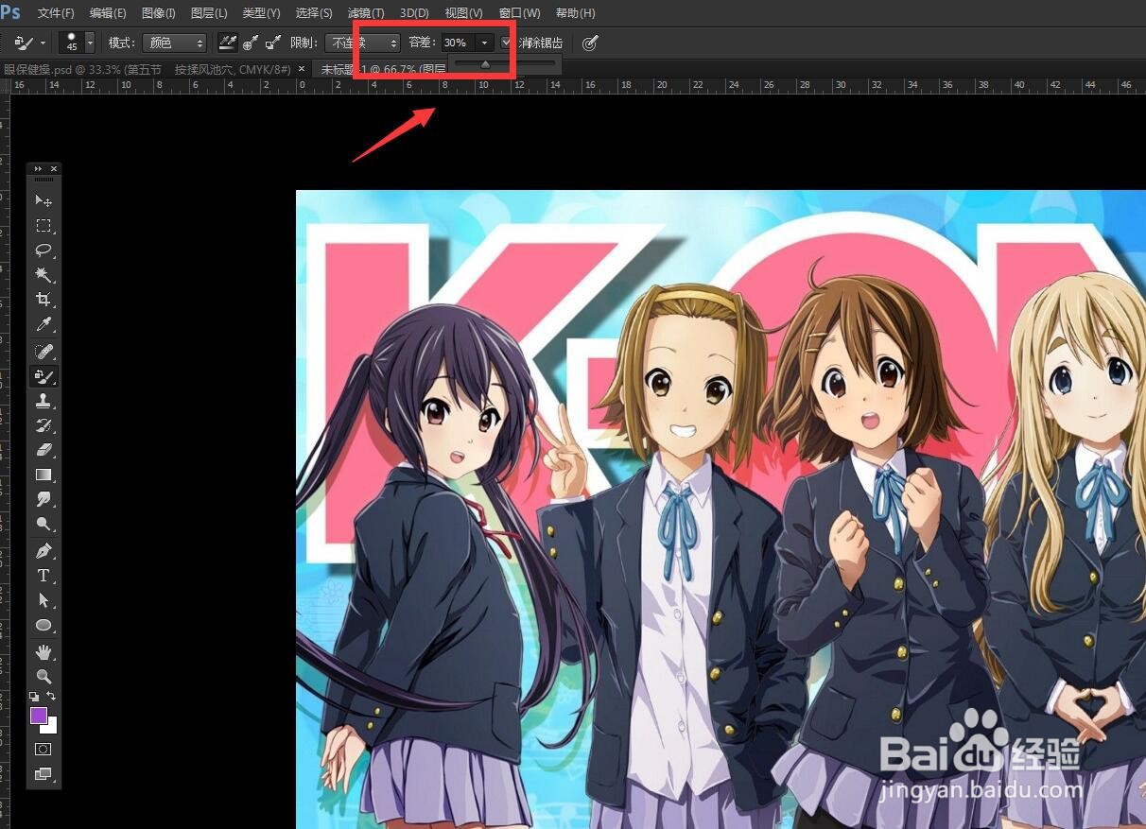Click the Ps application logo

pyautogui.click(x=10, y=12)
